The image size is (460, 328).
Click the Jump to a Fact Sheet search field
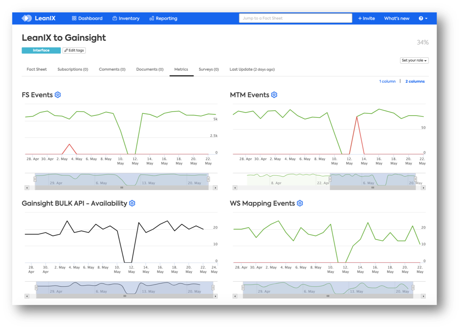[x=295, y=18]
